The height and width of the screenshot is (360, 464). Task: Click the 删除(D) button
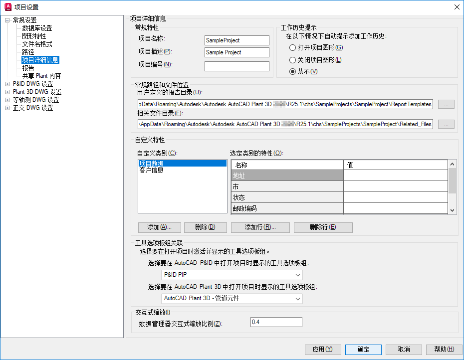(206, 227)
